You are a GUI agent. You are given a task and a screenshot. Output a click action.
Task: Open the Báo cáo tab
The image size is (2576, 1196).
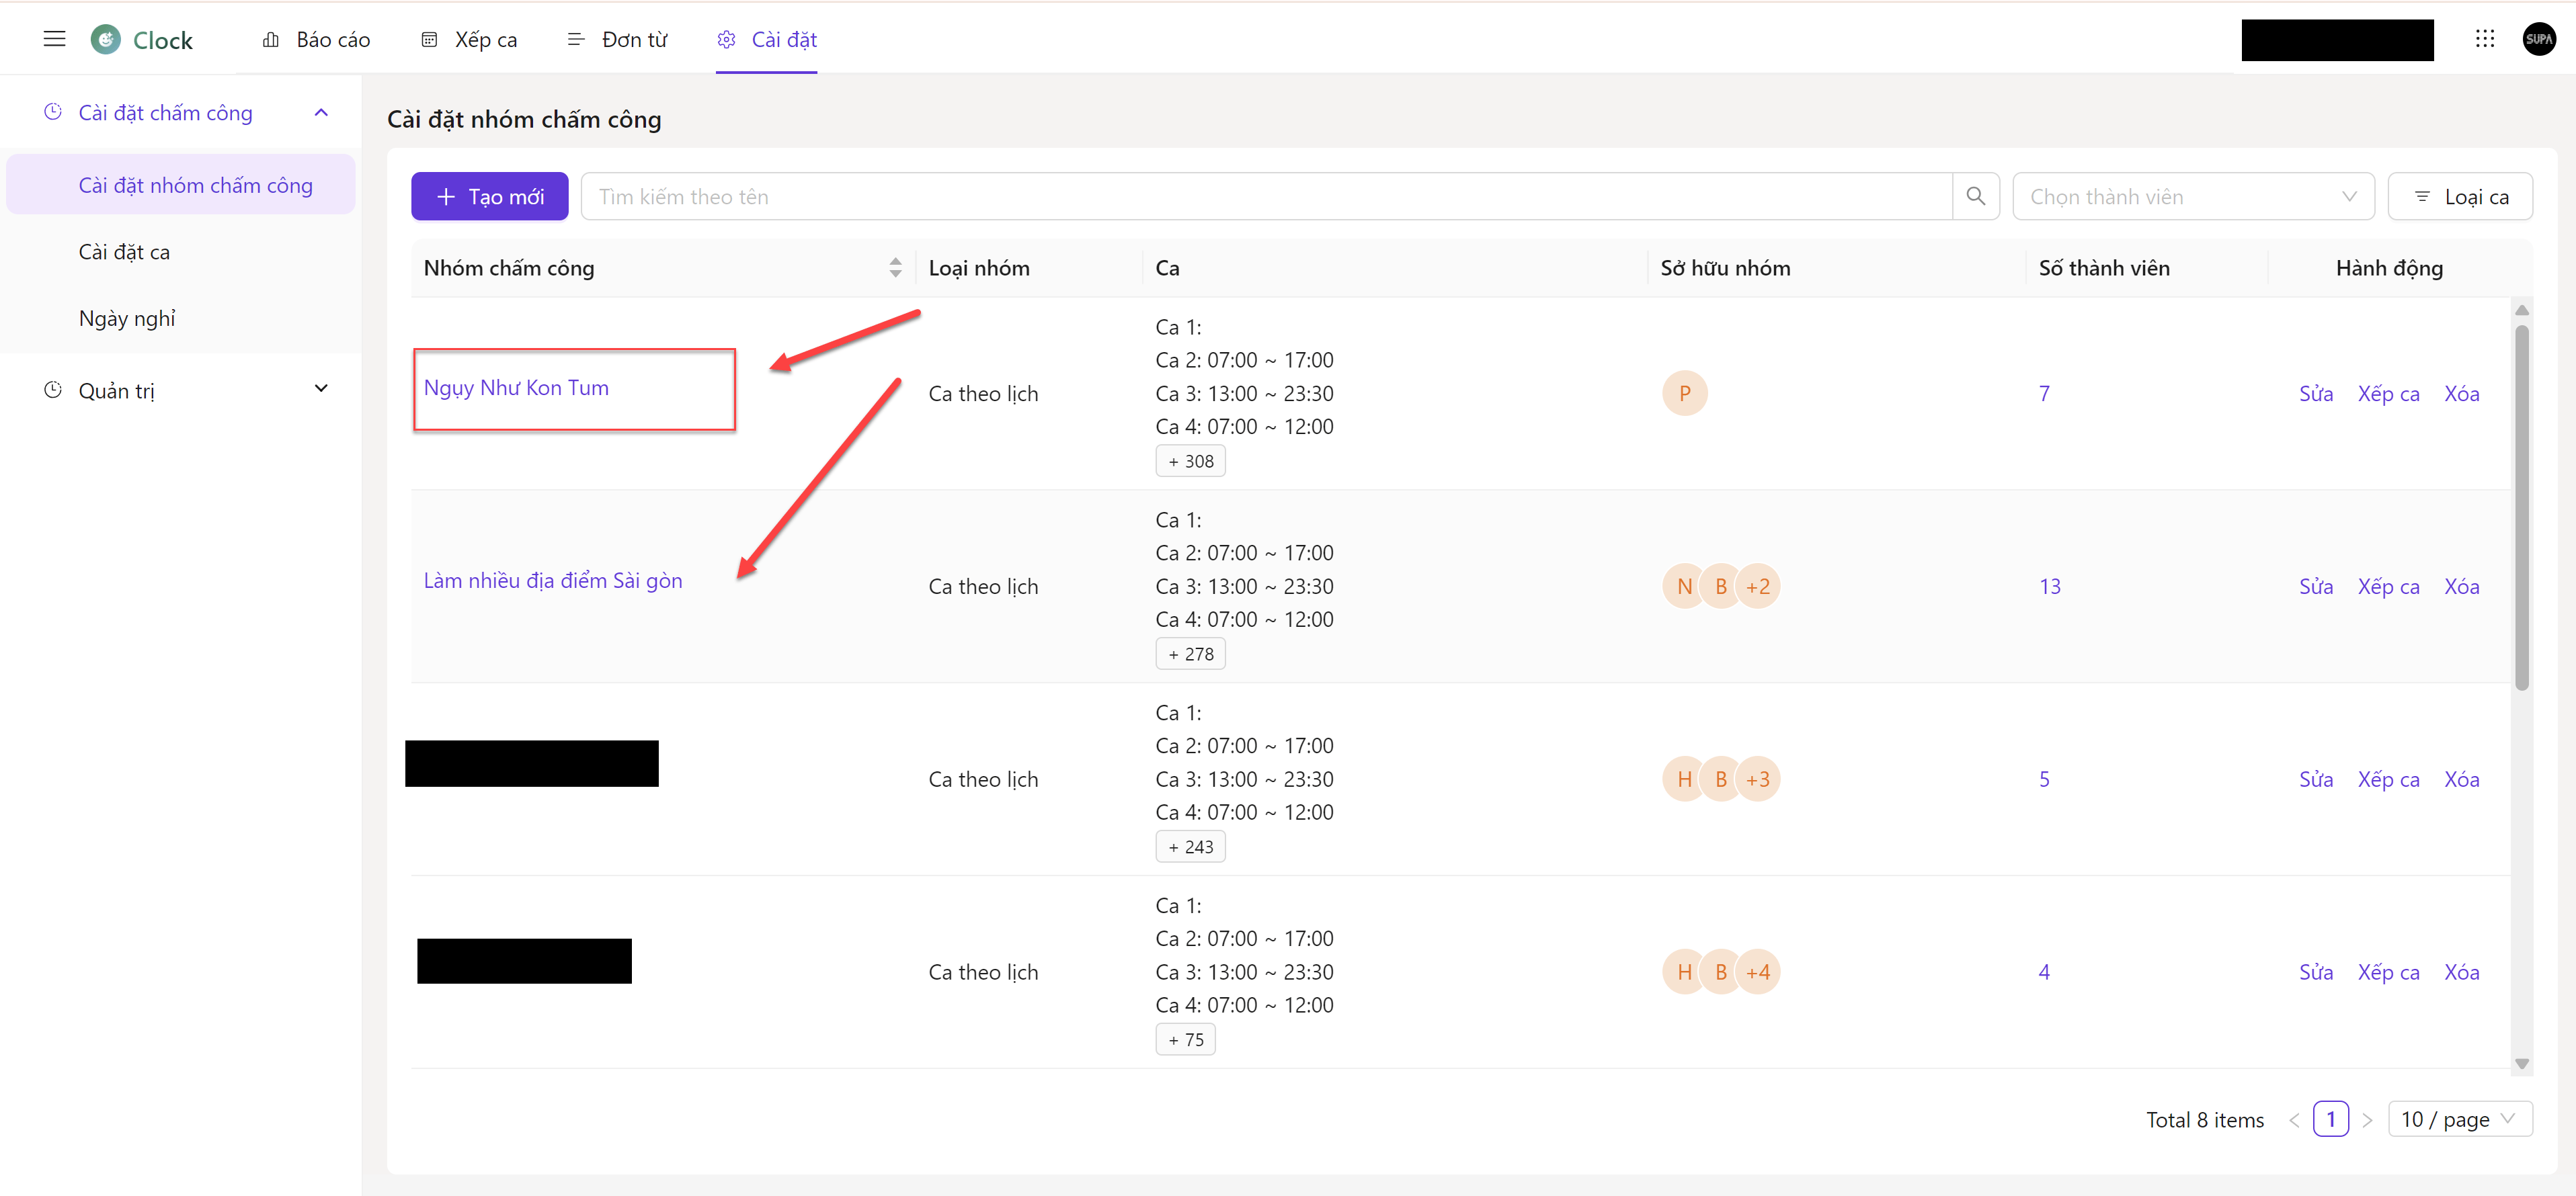pyautogui.click(x=315, y=39)
